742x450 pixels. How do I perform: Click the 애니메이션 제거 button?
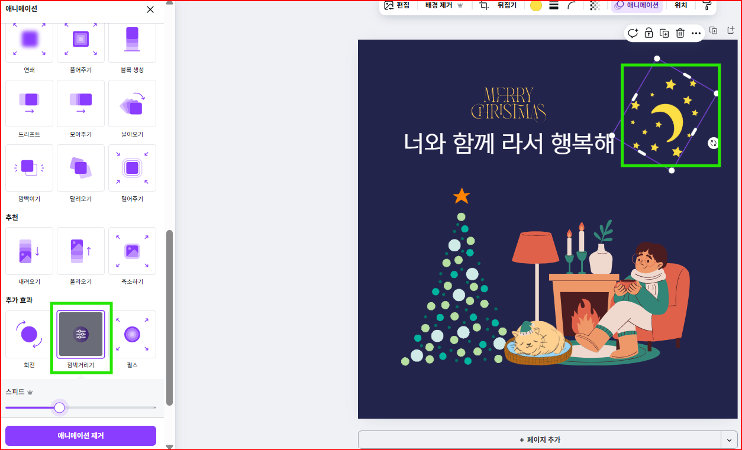tap(80, 436)
